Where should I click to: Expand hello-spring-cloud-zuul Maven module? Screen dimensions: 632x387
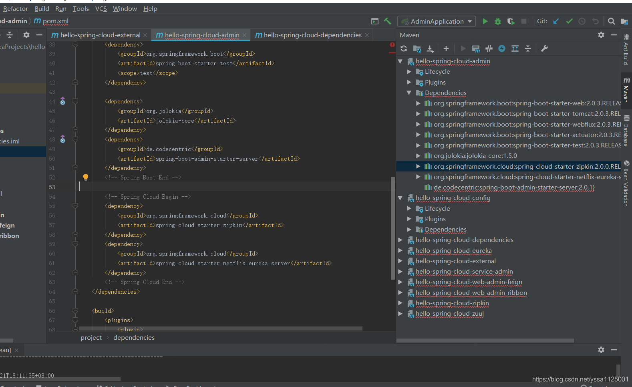[400, 314]
